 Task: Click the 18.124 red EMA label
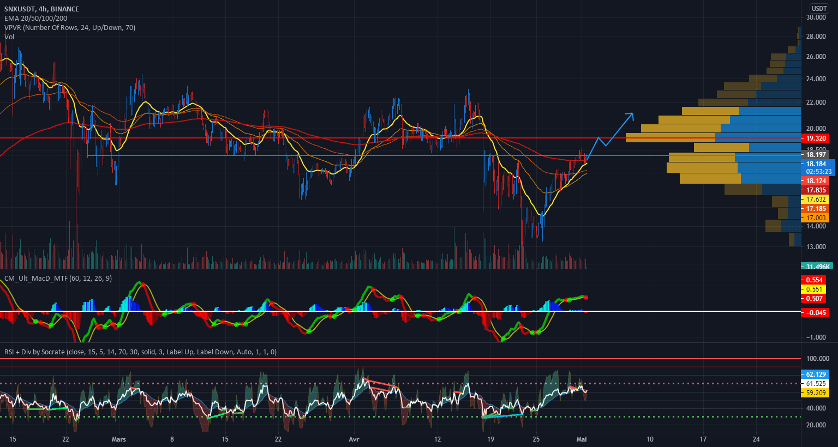coord(815,180)
